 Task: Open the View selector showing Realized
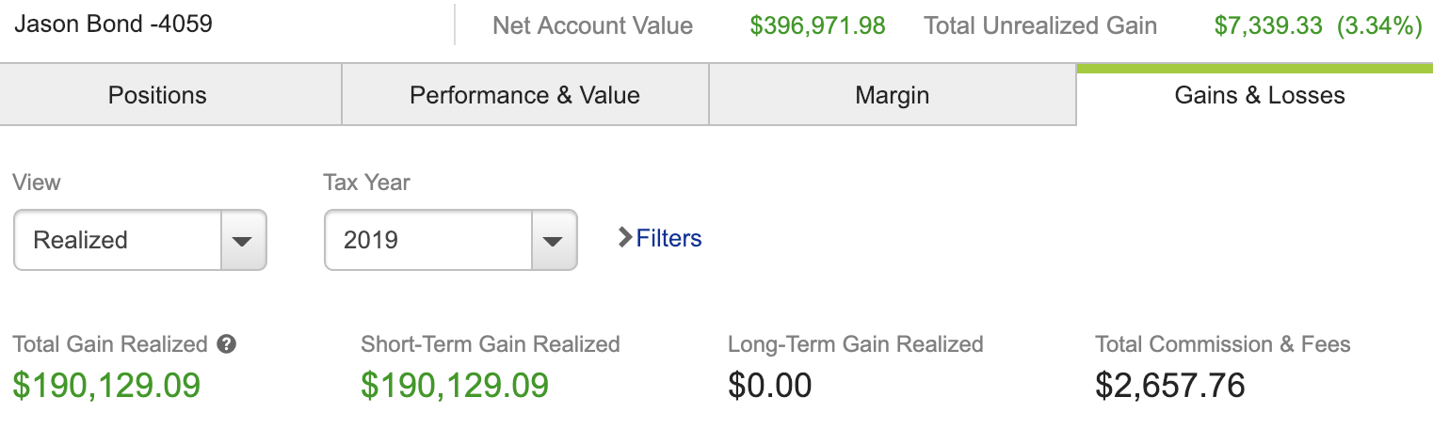(118, 240)
